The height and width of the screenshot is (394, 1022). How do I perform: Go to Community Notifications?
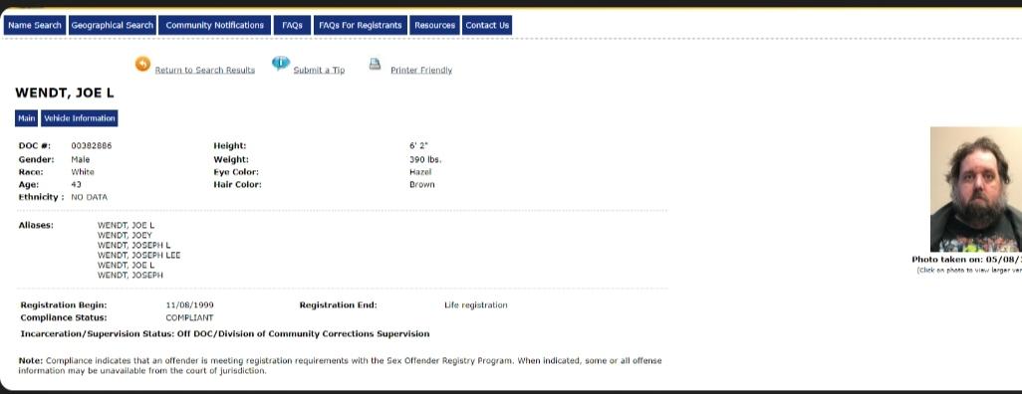214,26
